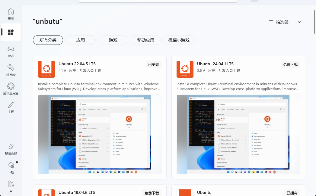Open Ubuntu 24.04.1 LTS listing title
This screenshot has height=196, width=316.
coord(215,64)
